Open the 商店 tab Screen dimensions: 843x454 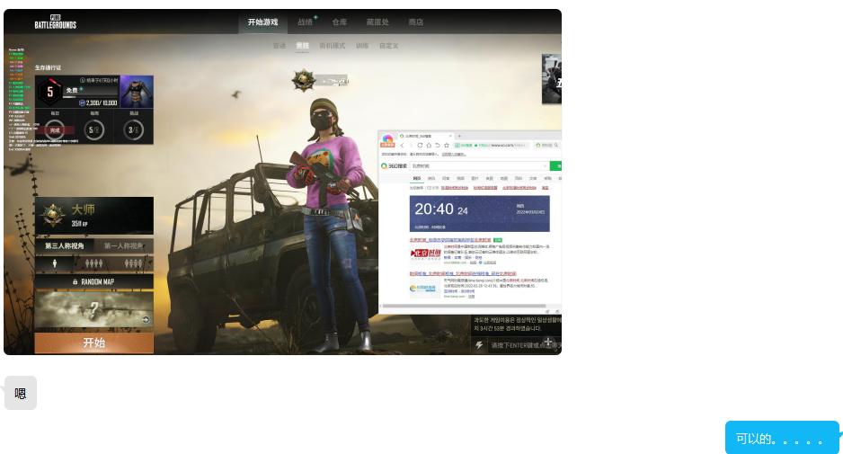coord(415,22)
